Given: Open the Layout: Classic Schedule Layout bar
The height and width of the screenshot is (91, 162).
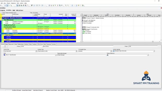Looking at the screenshot, I should [x=15, y=13].
